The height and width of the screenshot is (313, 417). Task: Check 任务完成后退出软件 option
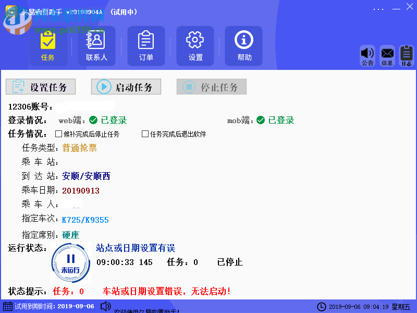coord(144,134)
